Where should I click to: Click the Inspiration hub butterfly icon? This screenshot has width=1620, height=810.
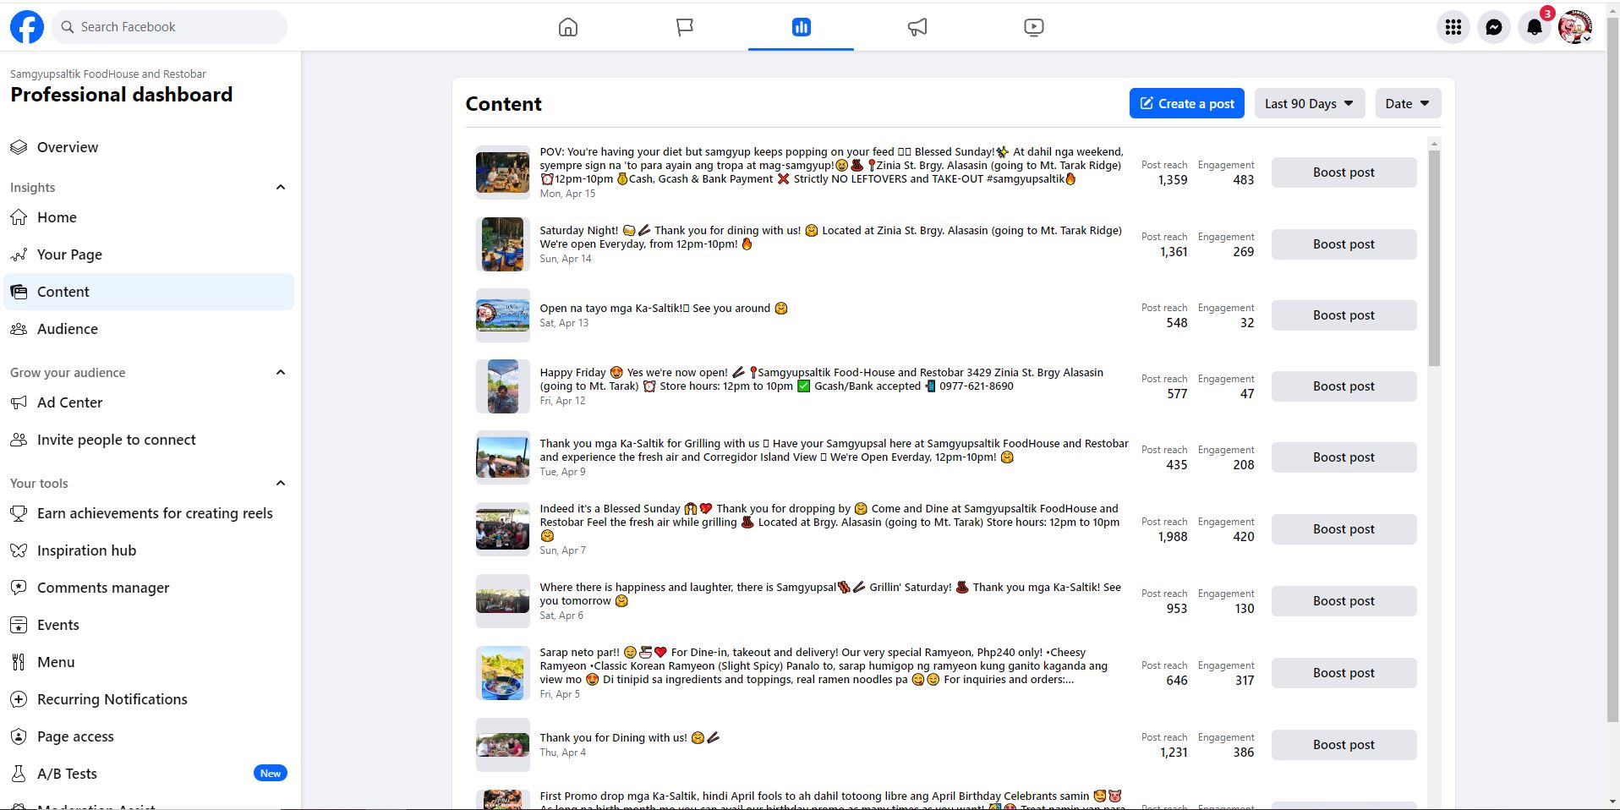click(x=19, y=550)
